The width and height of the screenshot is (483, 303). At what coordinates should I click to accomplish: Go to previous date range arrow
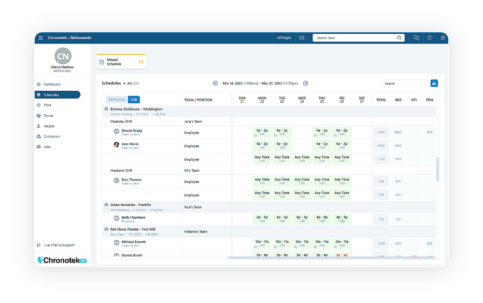[215, 83]
